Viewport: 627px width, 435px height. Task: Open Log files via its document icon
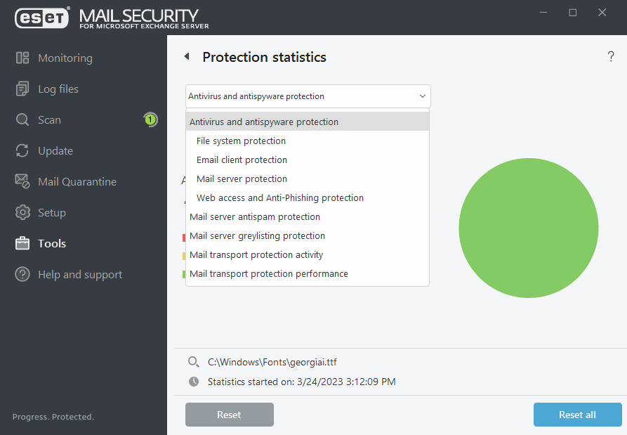(x=22, y=89)
